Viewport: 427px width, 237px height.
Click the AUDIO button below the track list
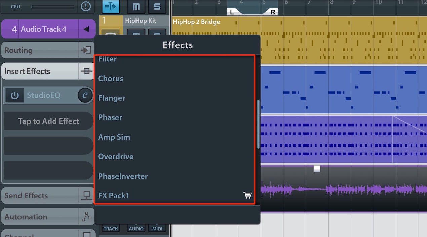pos(136,229)
